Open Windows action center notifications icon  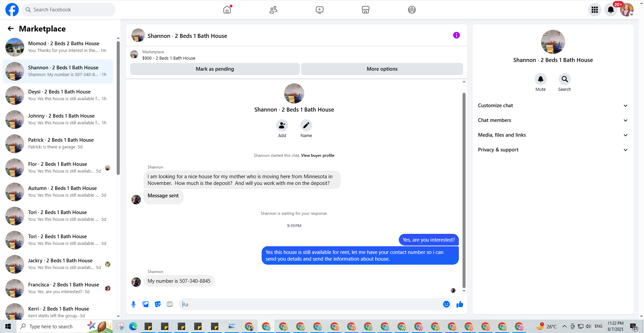(x=634, y=327)
